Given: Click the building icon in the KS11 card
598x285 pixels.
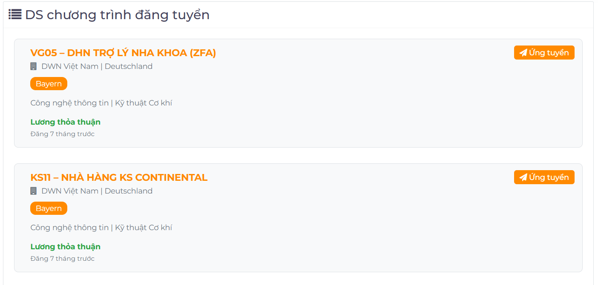Looking at the screenshot, I should coord(34,191).
